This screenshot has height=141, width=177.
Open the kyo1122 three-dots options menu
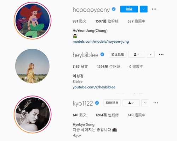156,103
